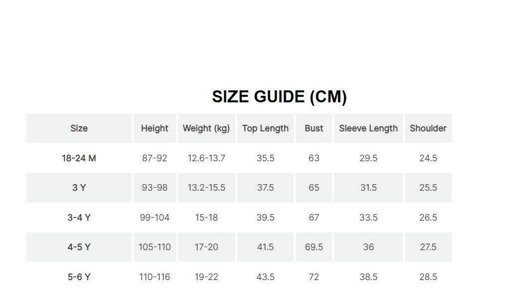Select the 3 Y size row label
517x293 pixels.
79,188
